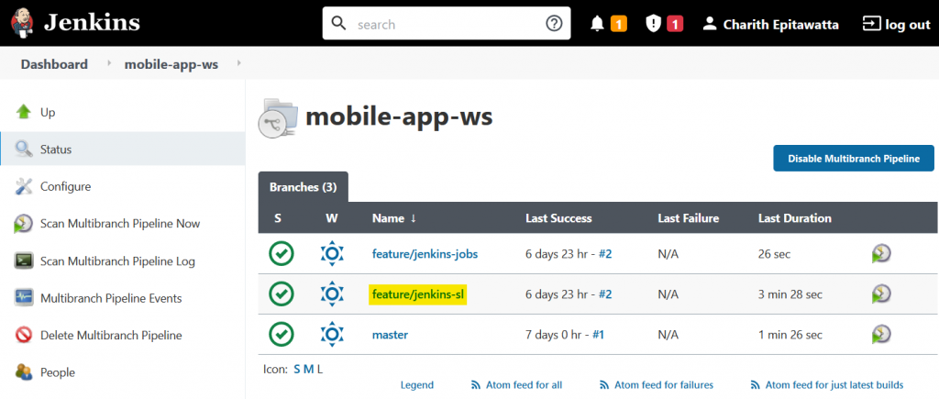Open Charith Epitawatta user profile
Image resolution: width=939 pixels, height=399 pixels.
coord(781,24)
